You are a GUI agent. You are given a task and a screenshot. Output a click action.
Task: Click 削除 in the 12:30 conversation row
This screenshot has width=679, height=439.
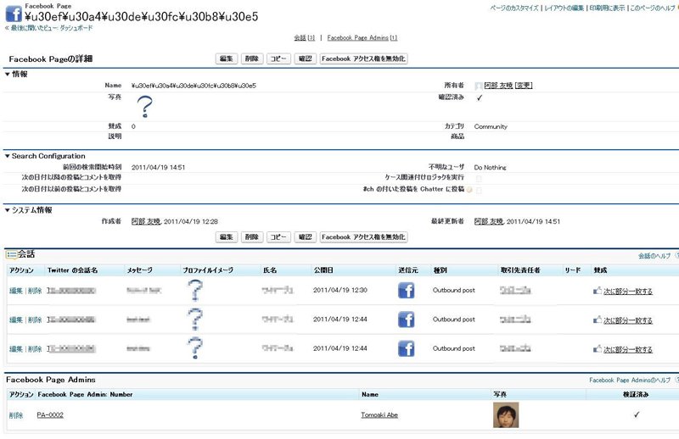pos(35,291)
